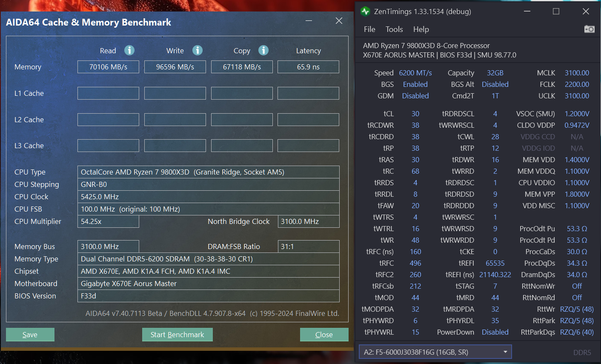Click the BGS value Enabled
601x364 pixels.
(x=415, y=84)
